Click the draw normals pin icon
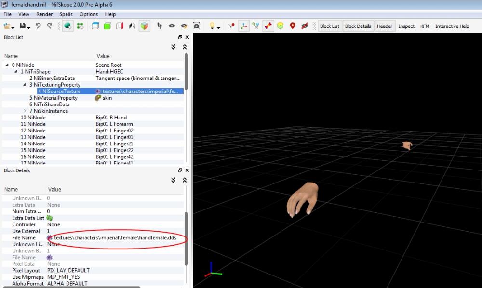Screen dimensions: 482x288 231,26
